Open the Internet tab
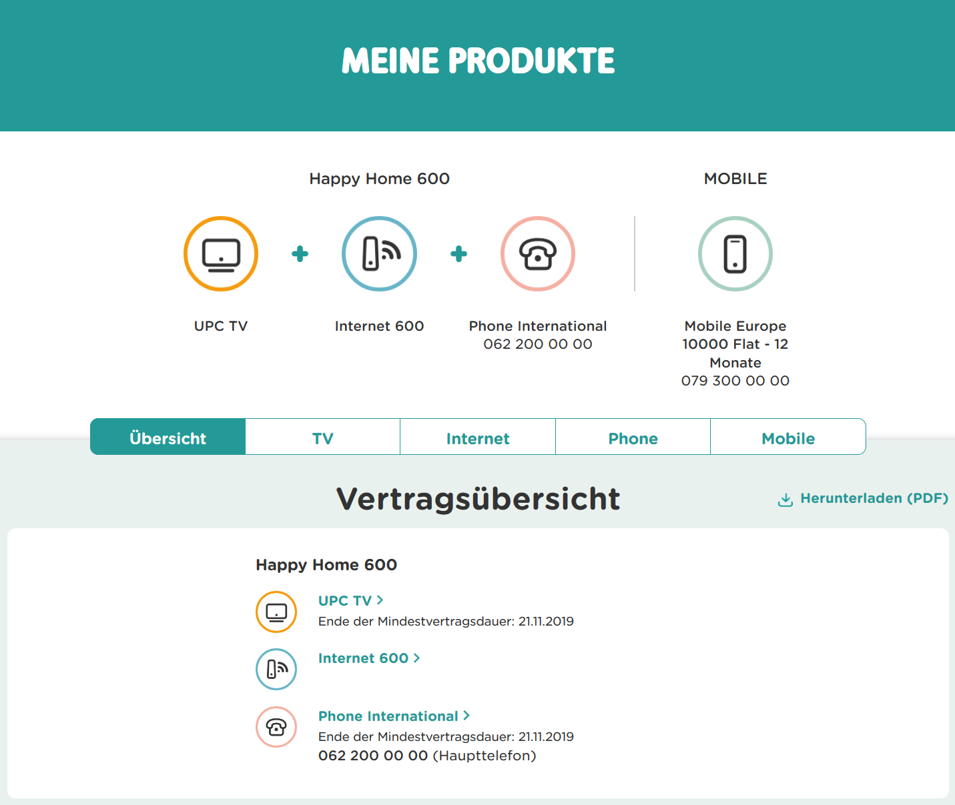Viewport: 955px width, 805px height. point(478,437)
